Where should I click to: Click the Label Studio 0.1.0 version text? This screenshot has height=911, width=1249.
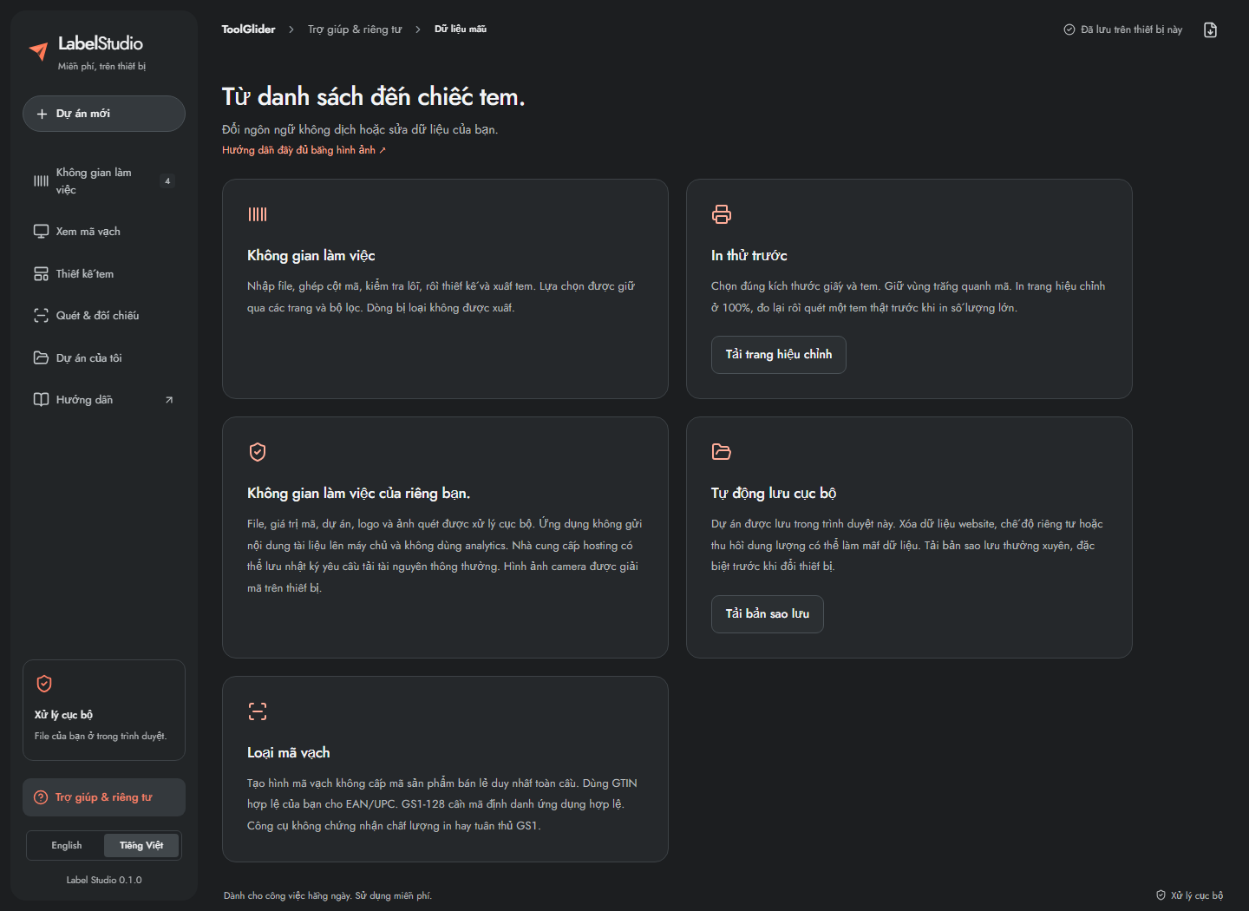tap(104, 880)
